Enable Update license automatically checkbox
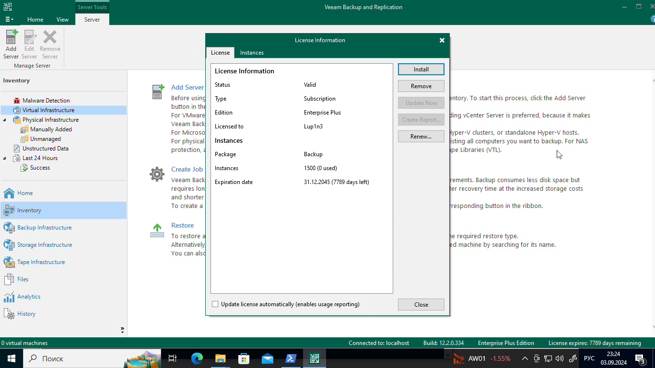Screen dimensions: 655x368 (215, 304)
